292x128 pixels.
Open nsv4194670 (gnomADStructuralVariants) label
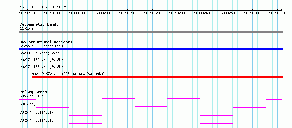click(x=68, y=74)
